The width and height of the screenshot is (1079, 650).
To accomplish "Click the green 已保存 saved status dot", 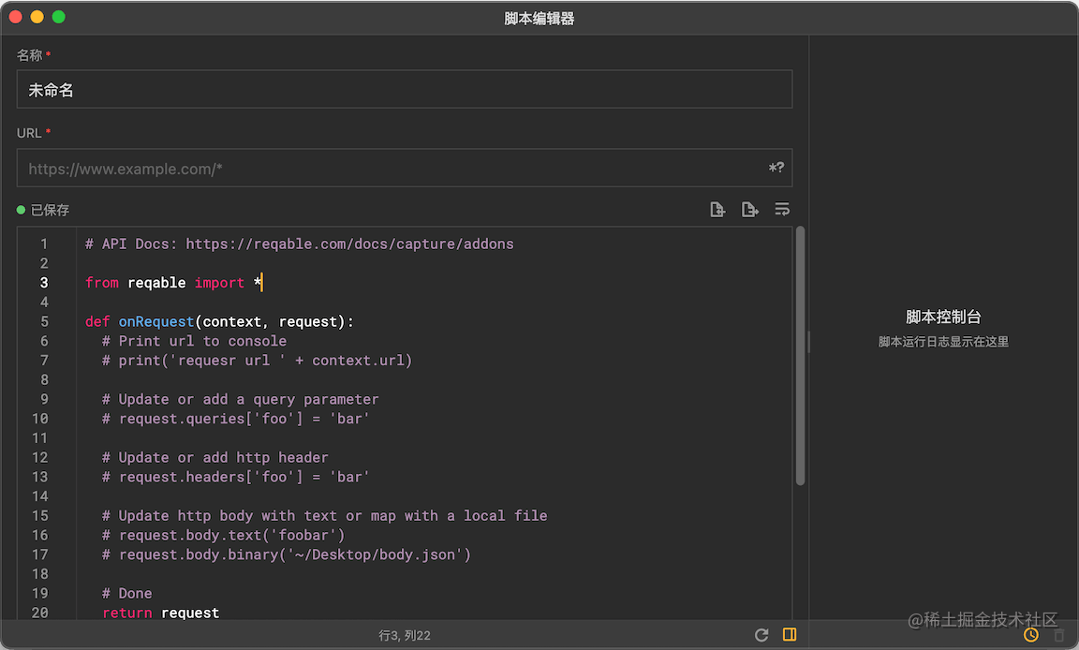I will pyautogui.click(x=21, y=210).
